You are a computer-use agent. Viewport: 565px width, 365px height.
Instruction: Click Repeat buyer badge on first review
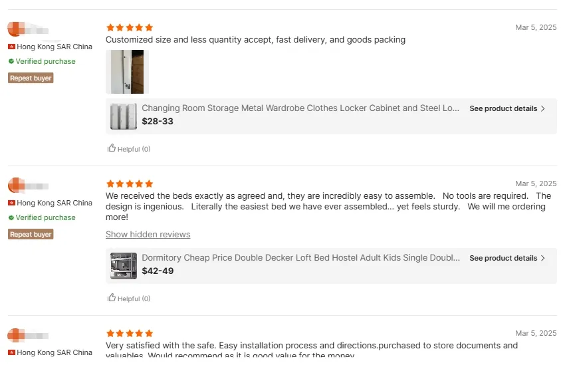(x=31, y=78)
